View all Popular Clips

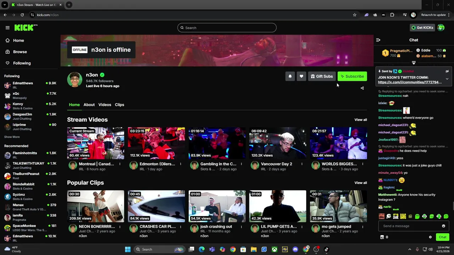[361, 183]
